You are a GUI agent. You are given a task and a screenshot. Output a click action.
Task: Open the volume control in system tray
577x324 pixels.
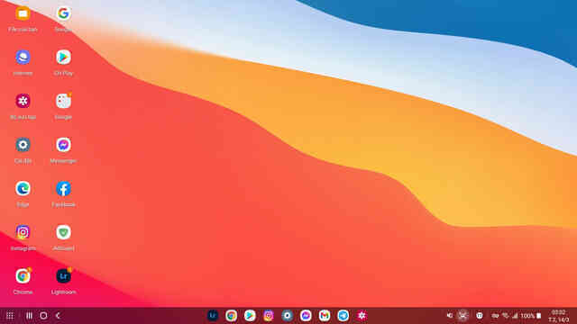pos(449,316)
